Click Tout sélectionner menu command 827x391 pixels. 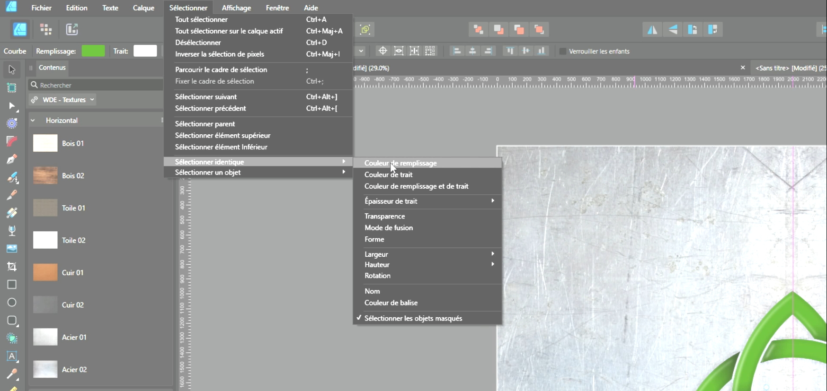pyautogui.click(x=201, y=19)
